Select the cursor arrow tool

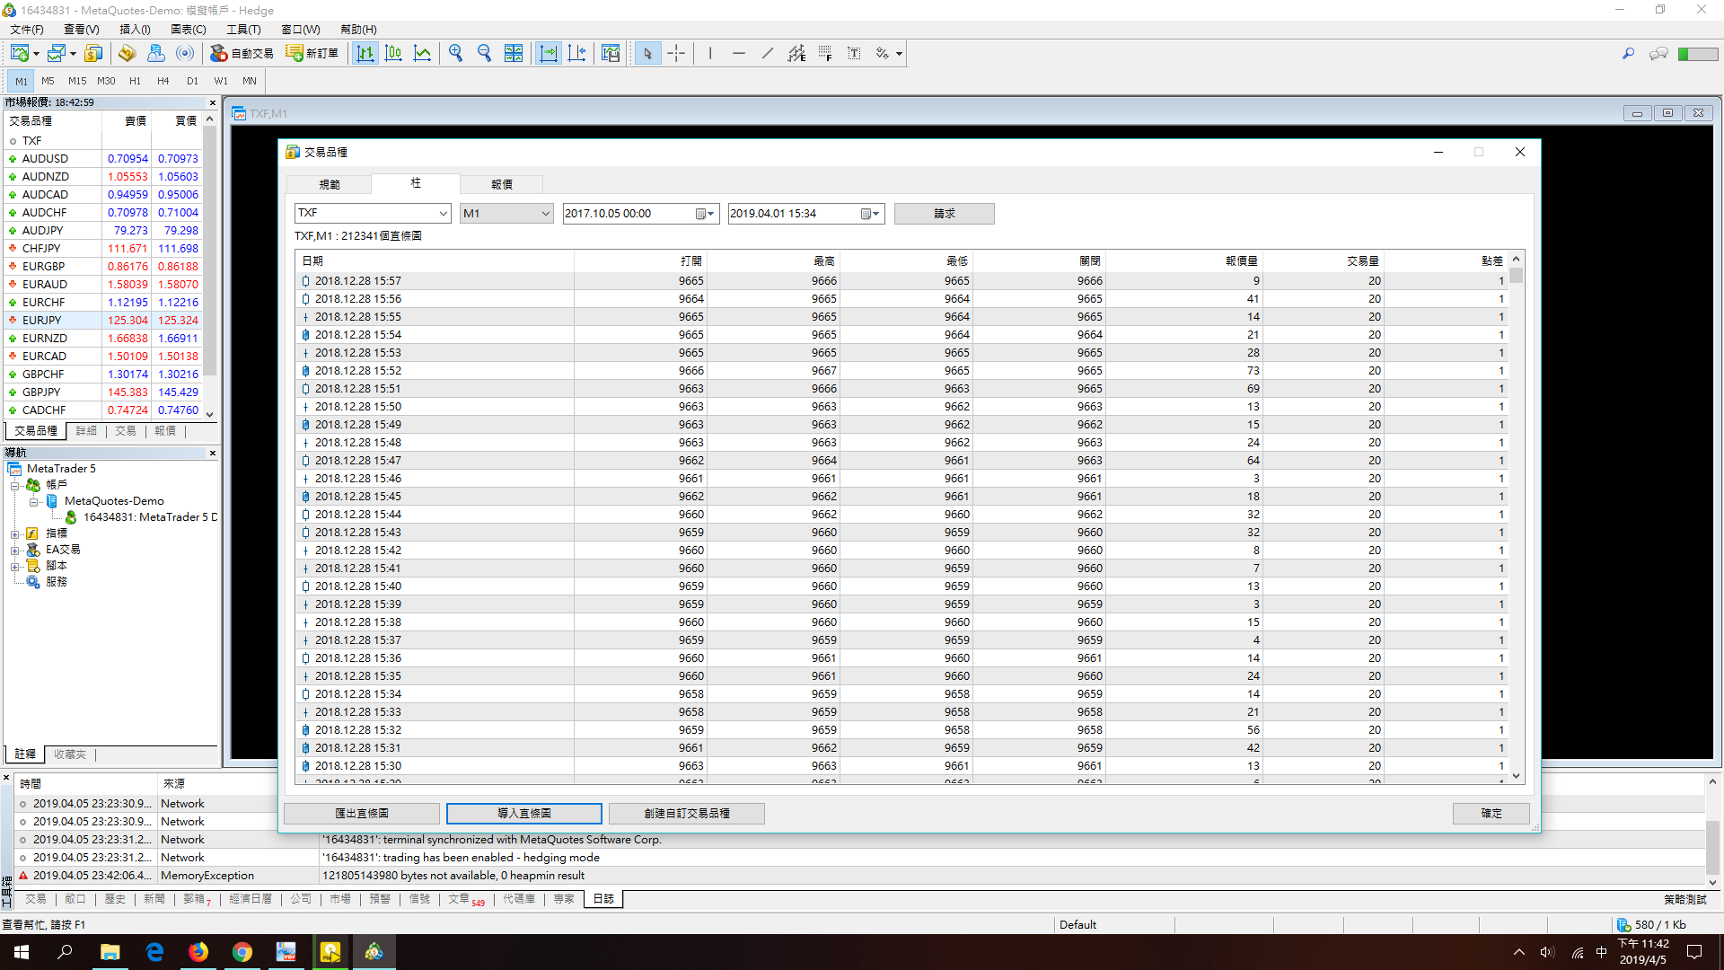click(647, 53)
